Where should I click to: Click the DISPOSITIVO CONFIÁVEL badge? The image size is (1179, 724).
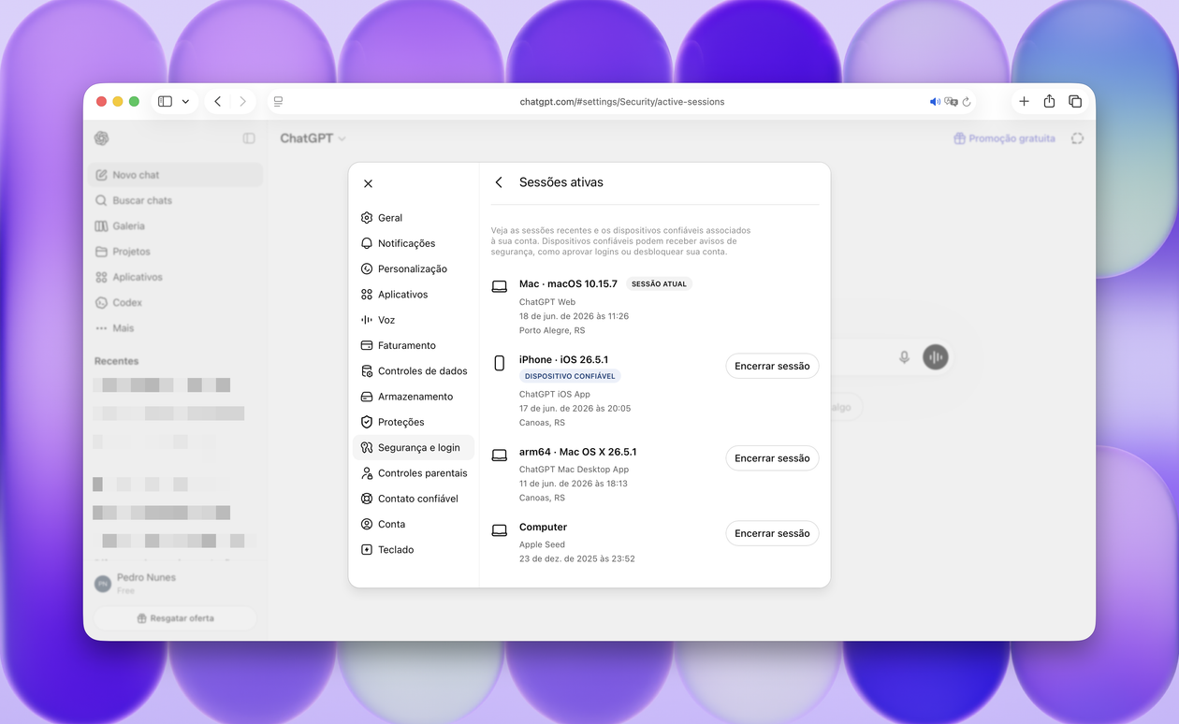click(x=570, y=376)
